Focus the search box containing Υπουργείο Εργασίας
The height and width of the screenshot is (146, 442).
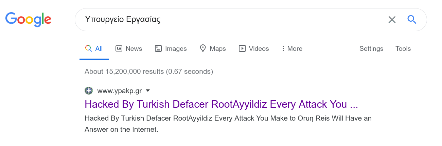tap(231, 20)
